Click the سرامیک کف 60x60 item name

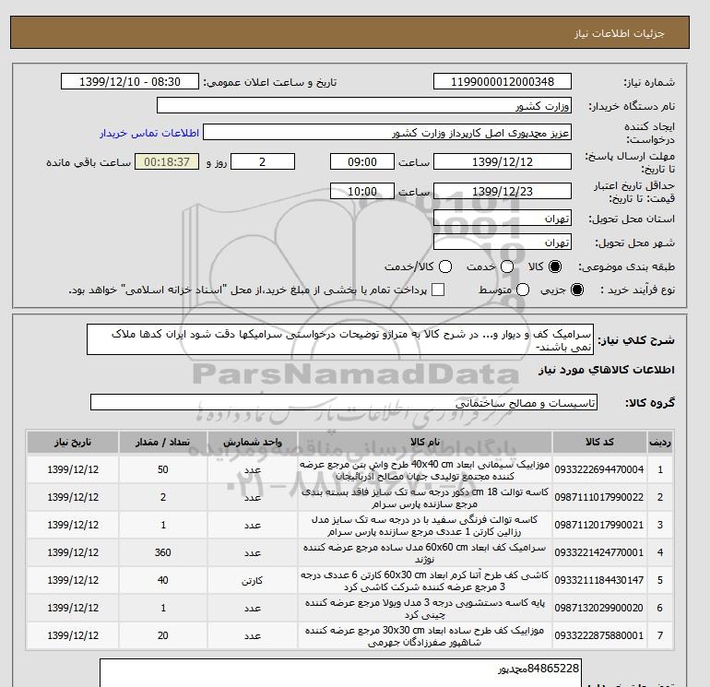click(425, 553)
